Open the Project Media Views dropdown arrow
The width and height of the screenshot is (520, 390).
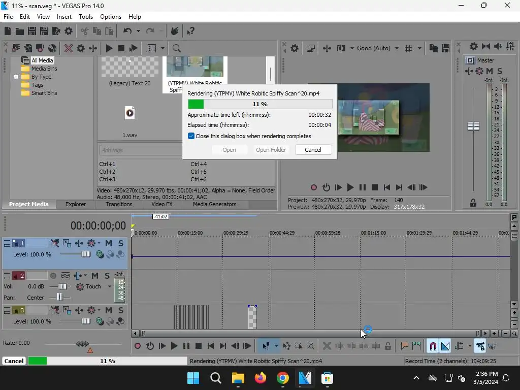162,48
